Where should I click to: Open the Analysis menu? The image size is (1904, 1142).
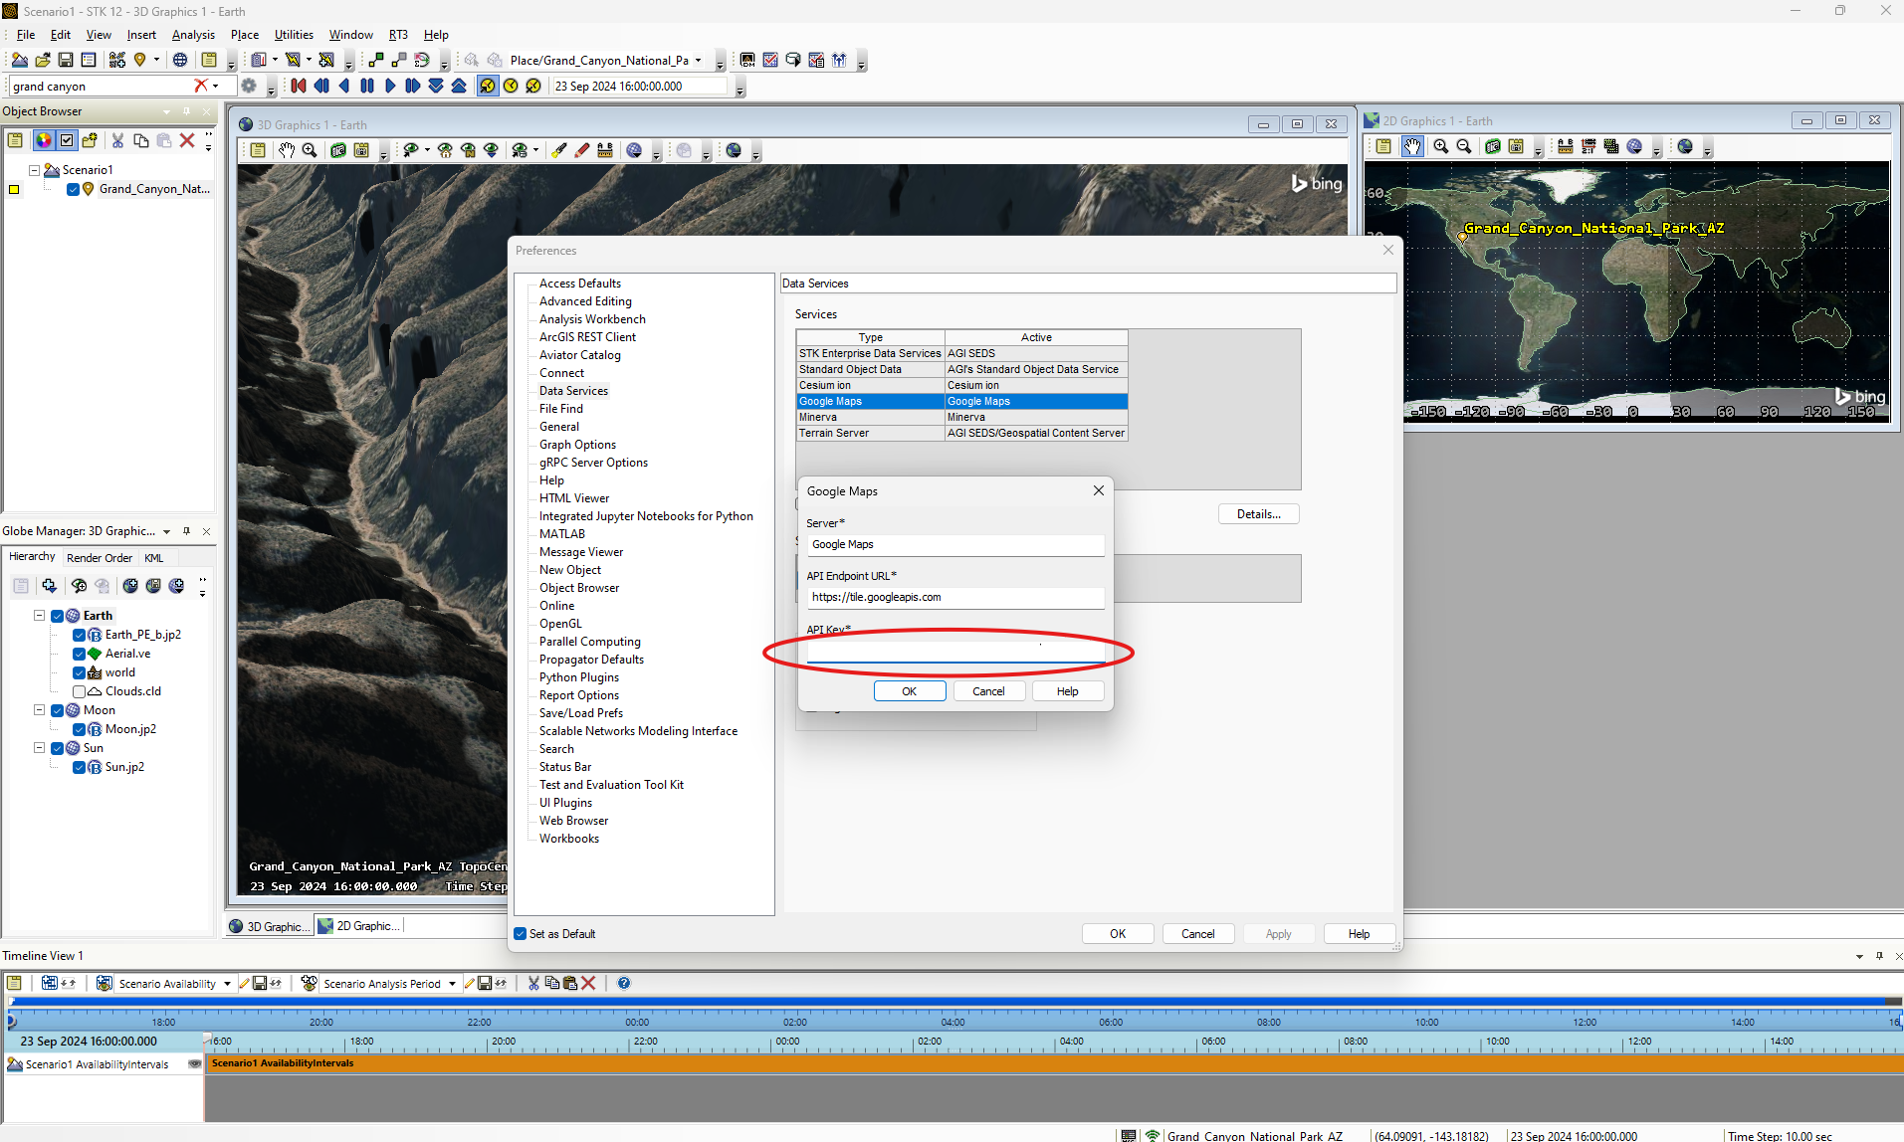pos(193,35)
